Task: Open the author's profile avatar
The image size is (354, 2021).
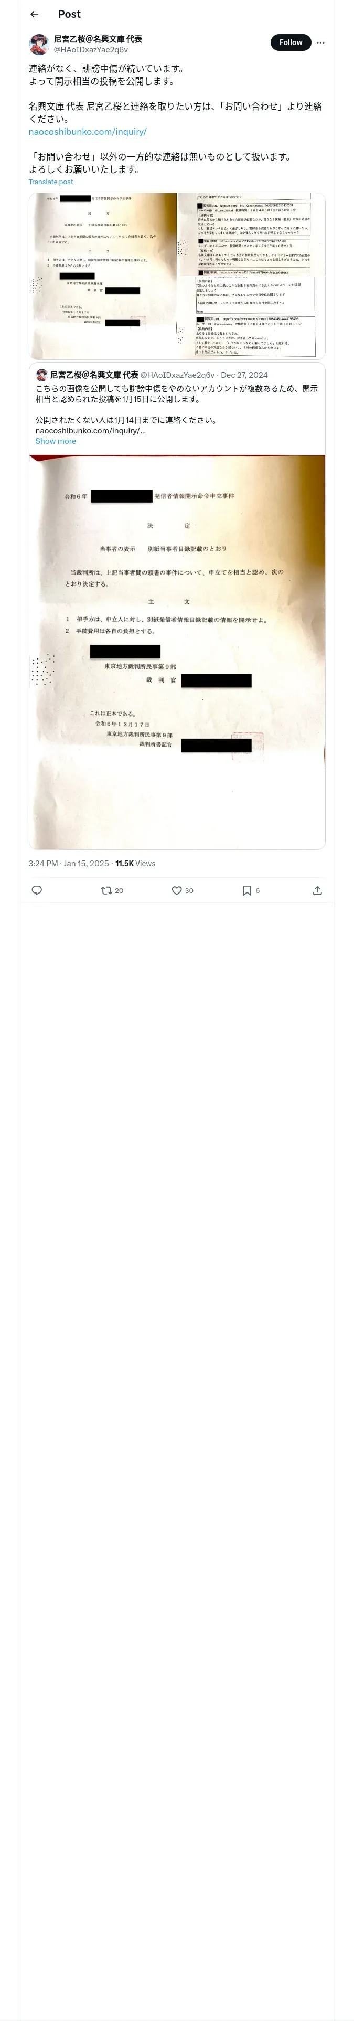Action: [x=39, y=43]
